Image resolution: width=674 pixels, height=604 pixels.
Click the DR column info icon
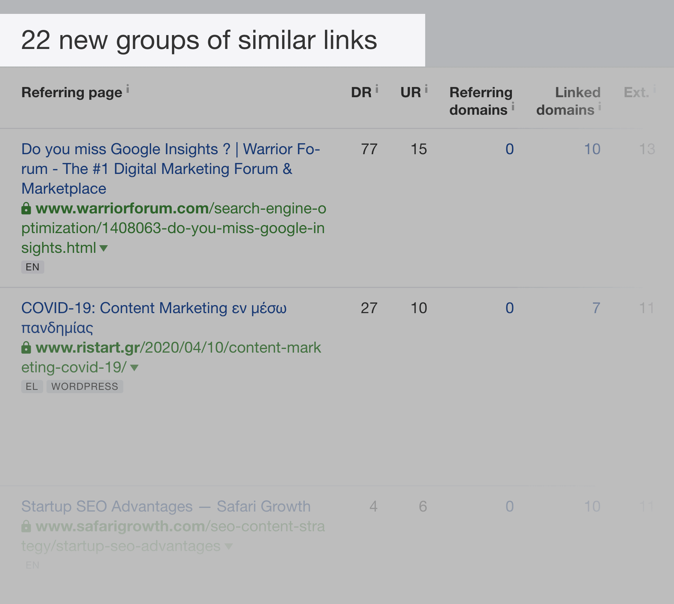(x=377, y=88)
